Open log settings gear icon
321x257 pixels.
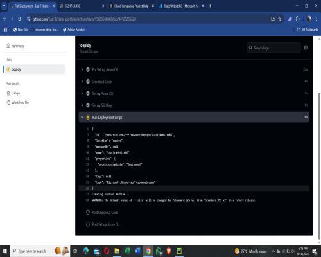(x=306, y=48)
